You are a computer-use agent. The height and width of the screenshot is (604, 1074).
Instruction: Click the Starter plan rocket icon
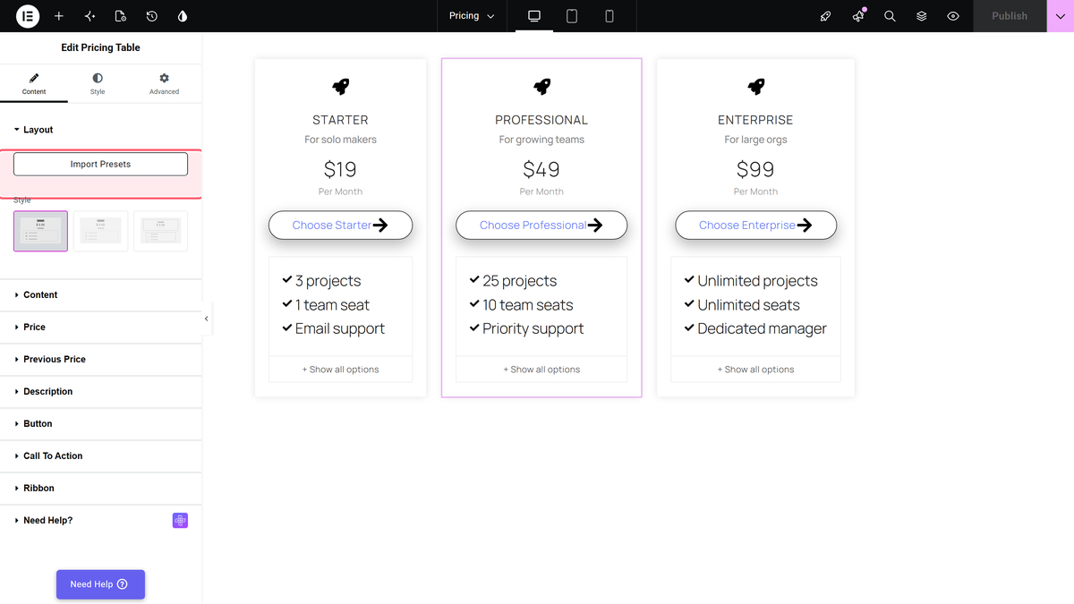coord(341,86)
